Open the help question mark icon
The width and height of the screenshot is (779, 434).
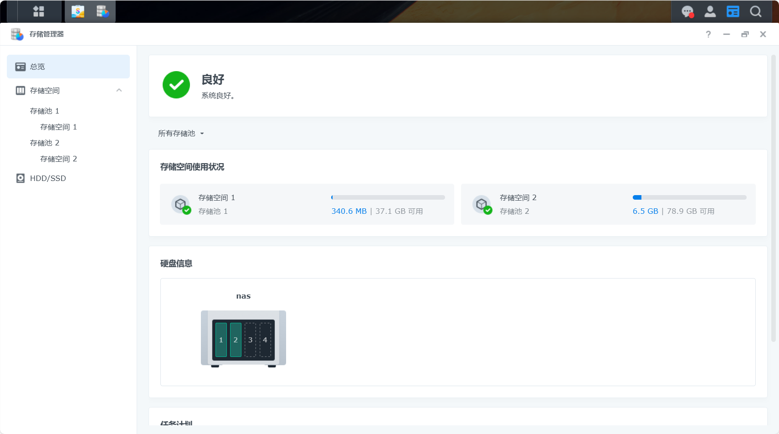(708, 34)
